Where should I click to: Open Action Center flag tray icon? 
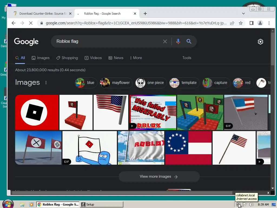point(245,205)
